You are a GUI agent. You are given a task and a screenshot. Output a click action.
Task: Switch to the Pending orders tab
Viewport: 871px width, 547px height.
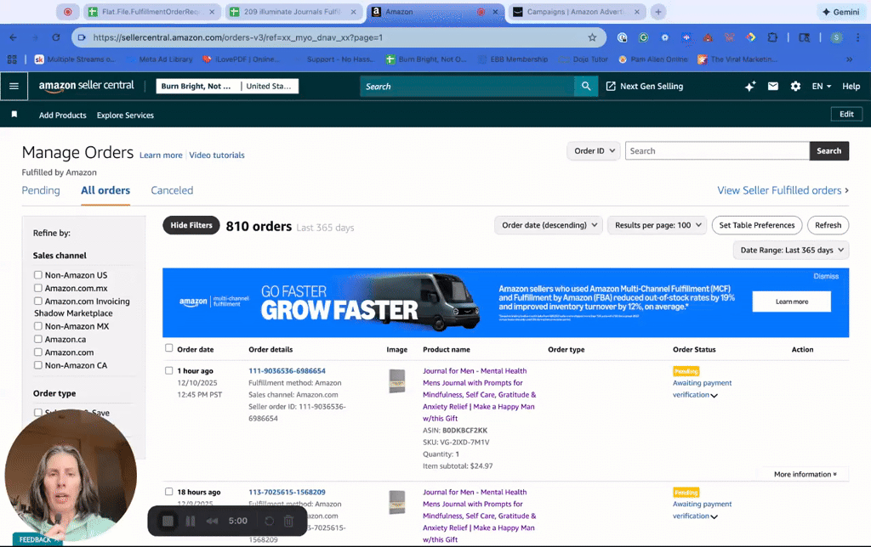point(41,190)
